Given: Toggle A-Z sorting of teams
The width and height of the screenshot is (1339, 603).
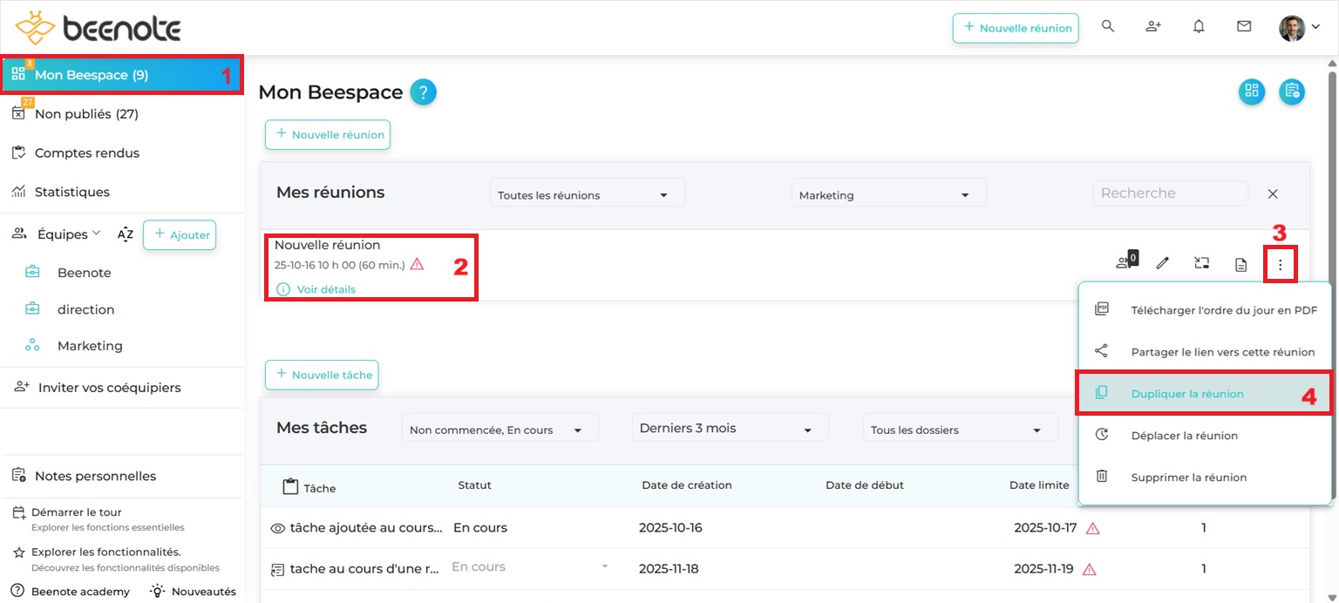Looking at the screenshot, I should (126, 234).
